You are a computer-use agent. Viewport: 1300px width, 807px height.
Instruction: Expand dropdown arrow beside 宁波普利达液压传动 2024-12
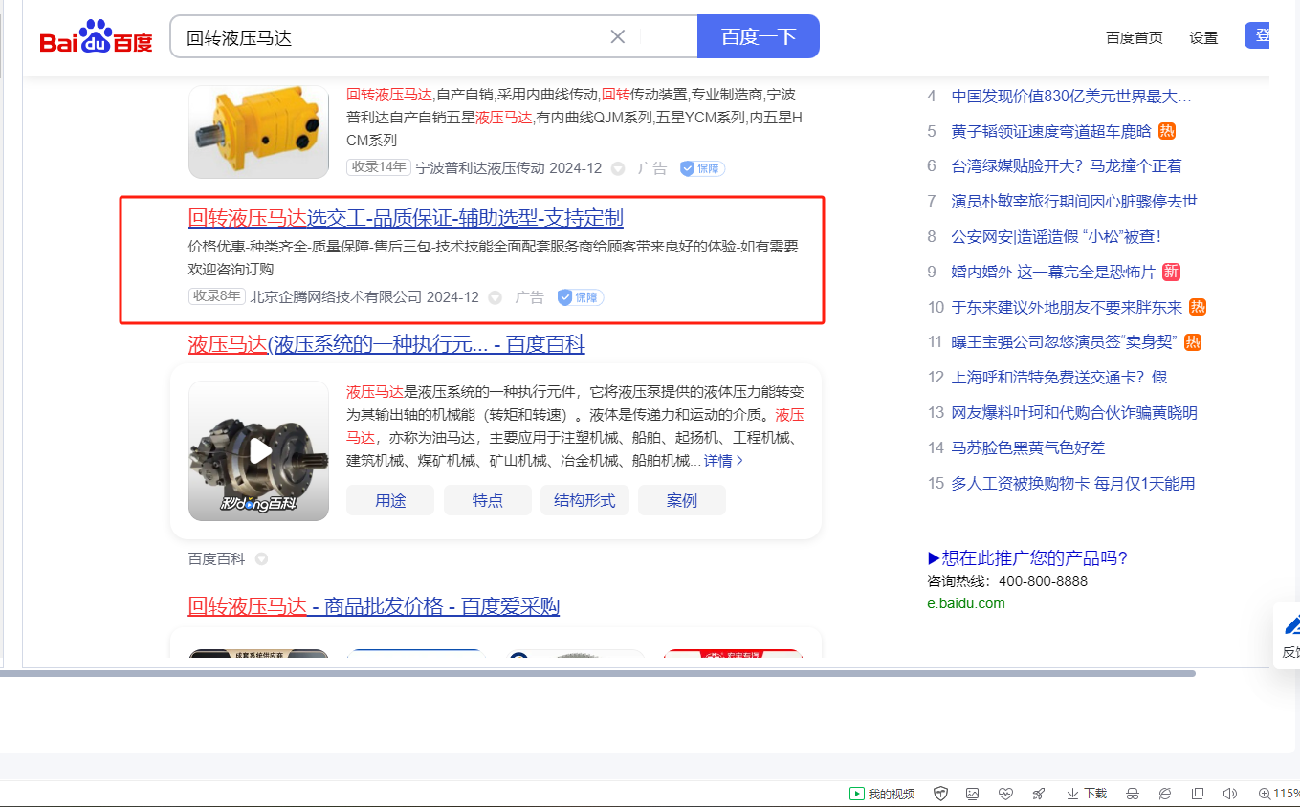[x=618, y=168]
